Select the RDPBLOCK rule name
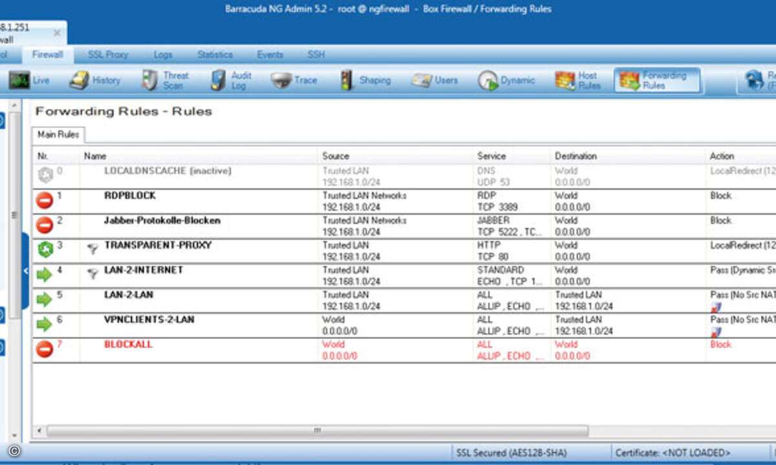The height and width of the screenshot is (465, 776). point(130,196)
